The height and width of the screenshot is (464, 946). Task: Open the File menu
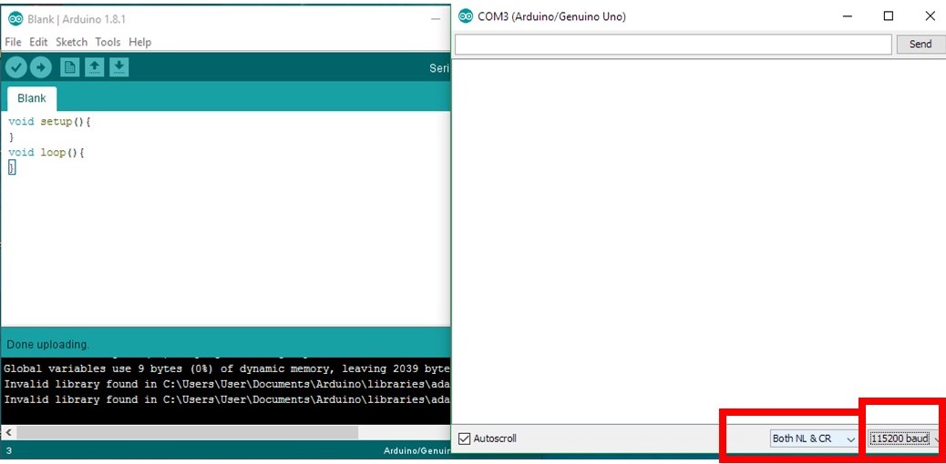pyautogui.click(x=13, y=42)
